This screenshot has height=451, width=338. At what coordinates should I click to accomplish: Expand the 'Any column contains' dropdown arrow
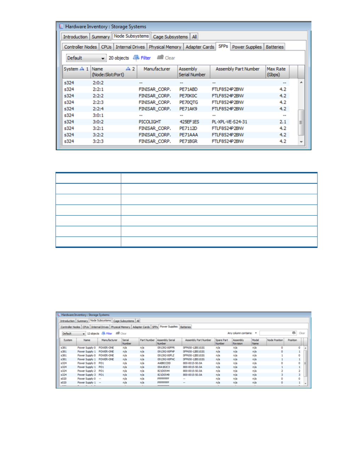(256, 333)
